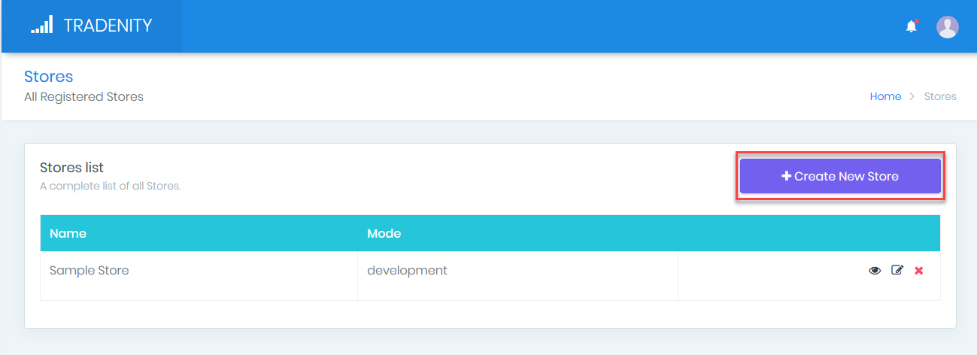The width and height of the screenshot is (977, 355).
Task: Click the Tradenity signal-bars logo icon
Action: pos(41,26)
